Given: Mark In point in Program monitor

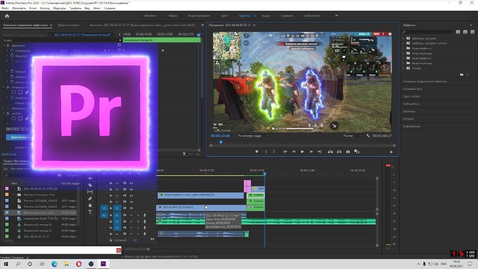Looking at the screenshot, I should (x=266, y=152).
